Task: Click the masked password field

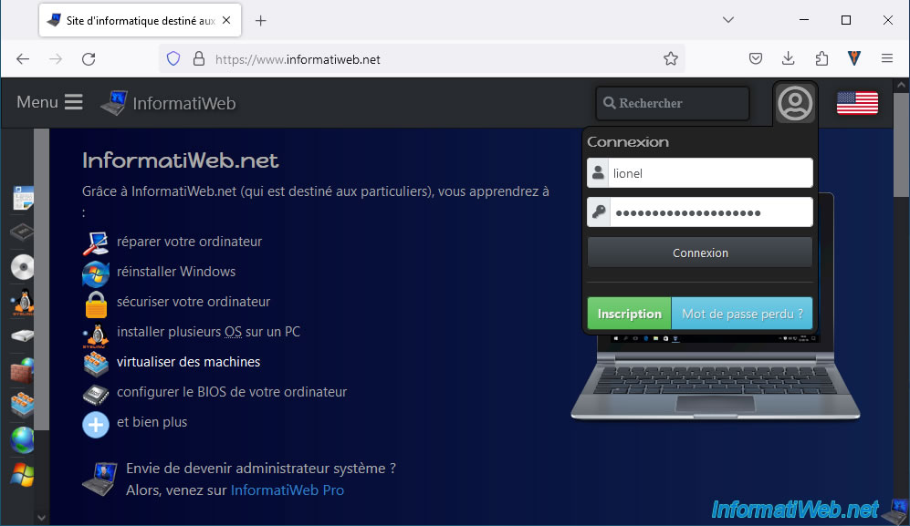Action: click(700, 212)
